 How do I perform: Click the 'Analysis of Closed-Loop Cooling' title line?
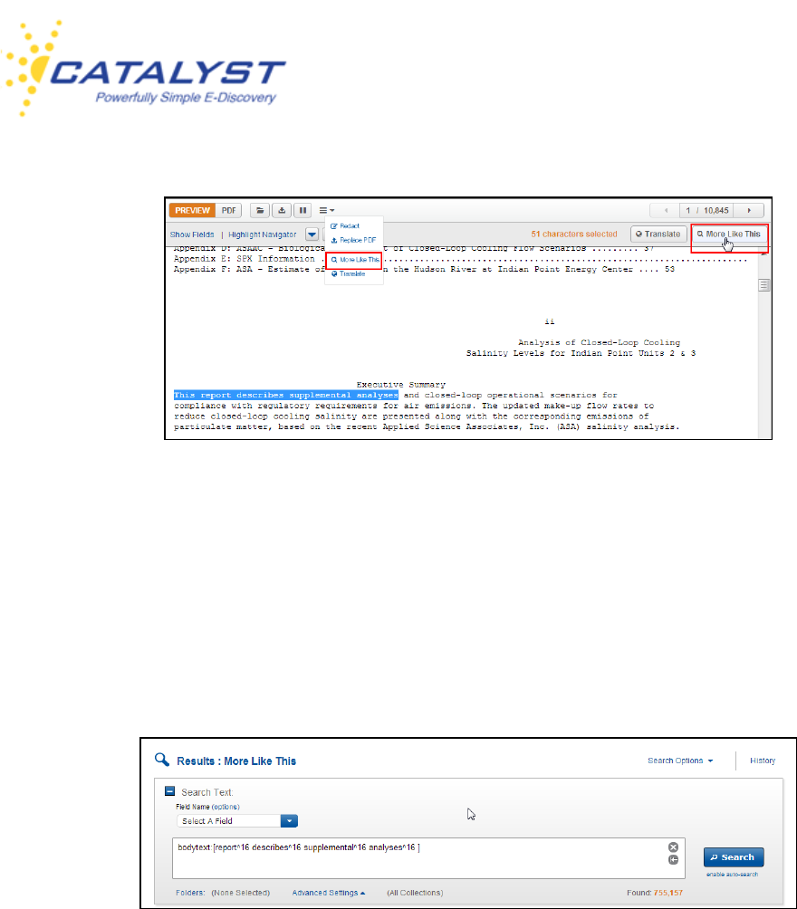click(x=599, y=342)
